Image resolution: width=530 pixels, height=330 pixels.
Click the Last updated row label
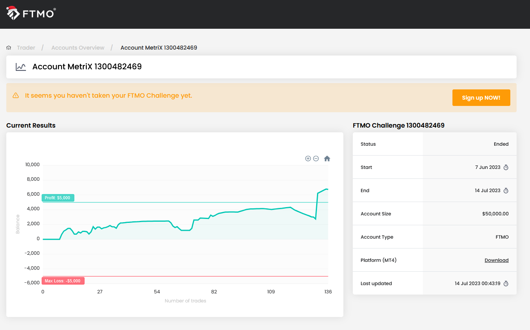coord(376,284)
